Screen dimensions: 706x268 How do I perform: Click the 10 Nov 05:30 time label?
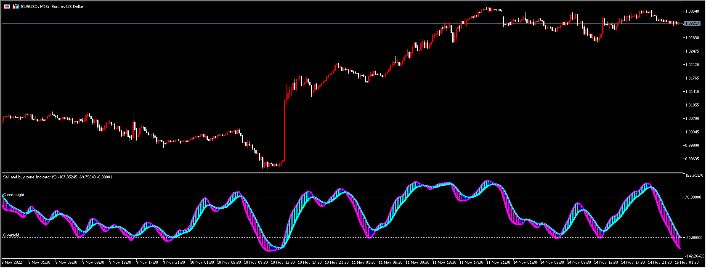(229, 263)
